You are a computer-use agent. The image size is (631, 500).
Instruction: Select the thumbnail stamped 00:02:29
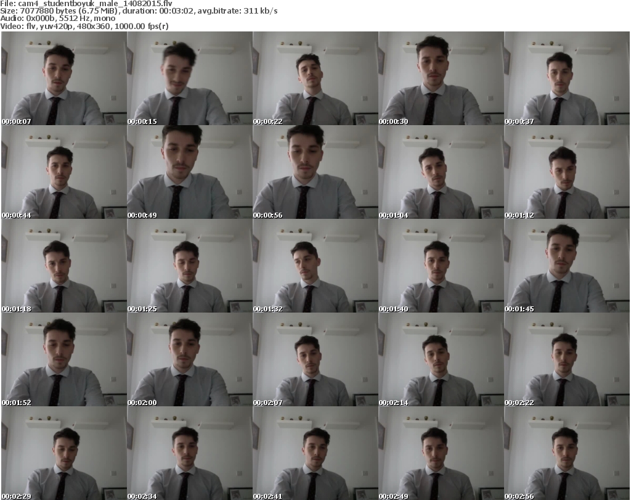click(64, 453)
